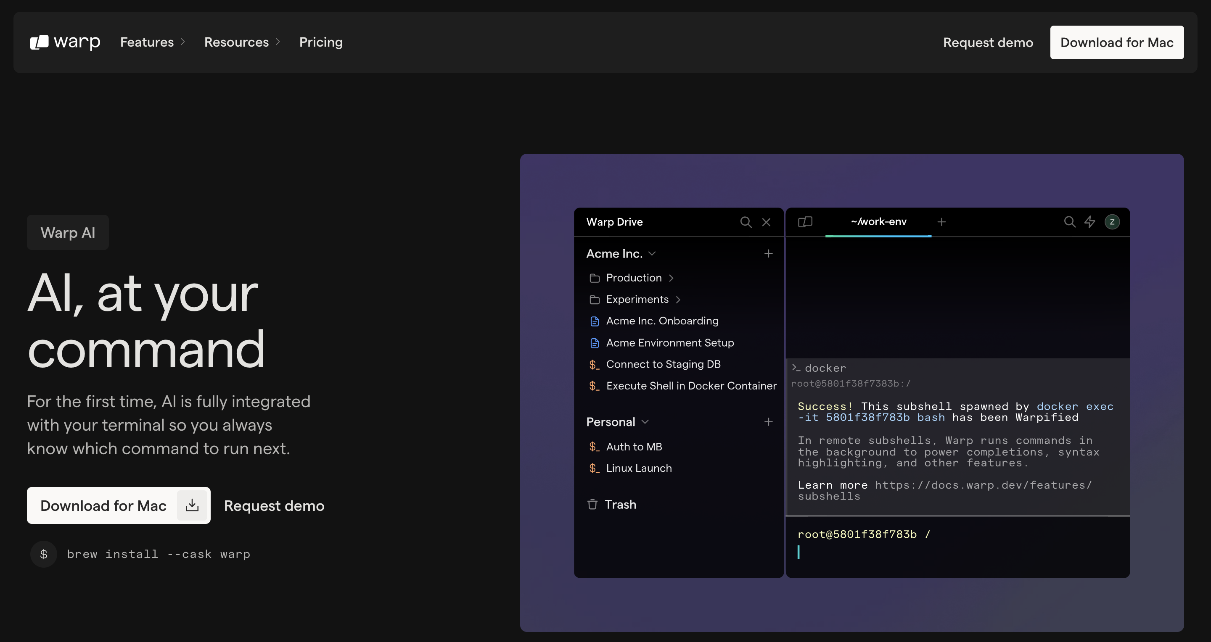
Task: Click the Z user avatar icon
Action: click(x=1112, y=222)
